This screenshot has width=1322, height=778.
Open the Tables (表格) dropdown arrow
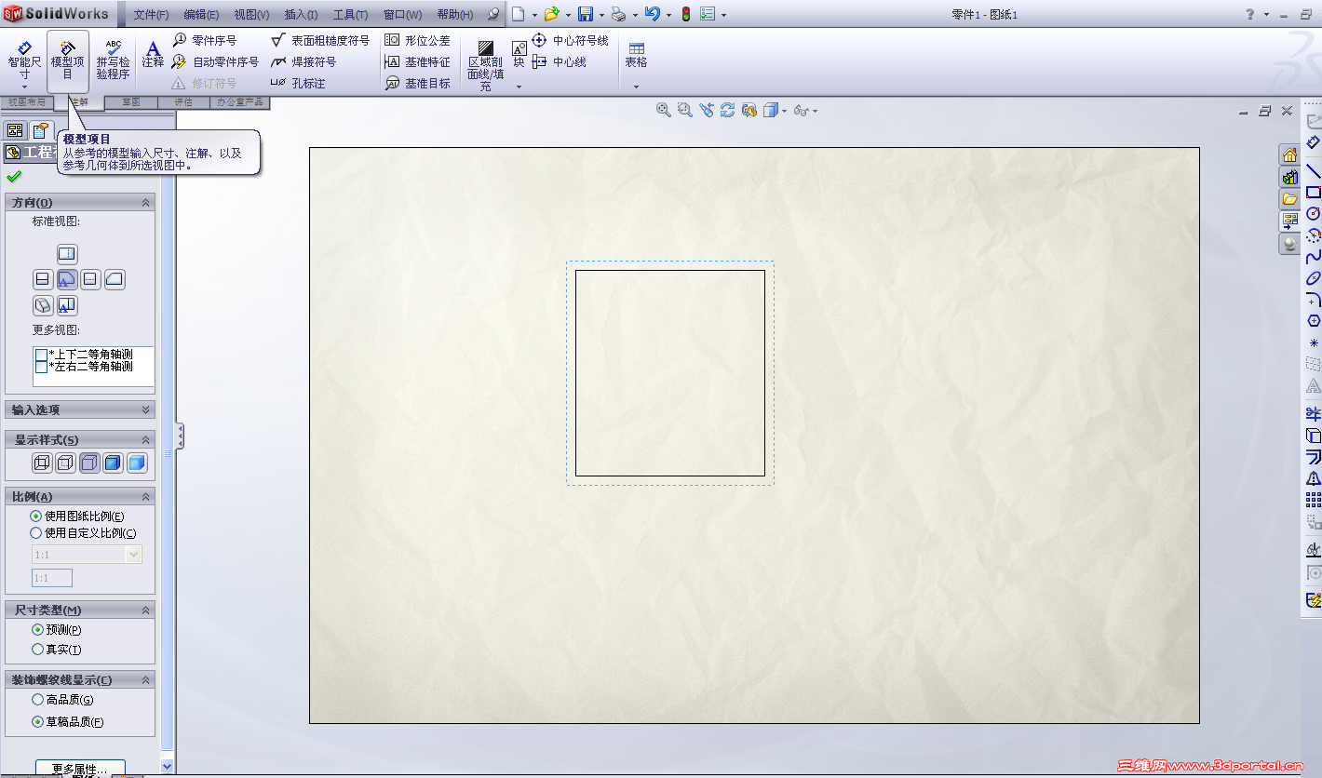point(636,87)
